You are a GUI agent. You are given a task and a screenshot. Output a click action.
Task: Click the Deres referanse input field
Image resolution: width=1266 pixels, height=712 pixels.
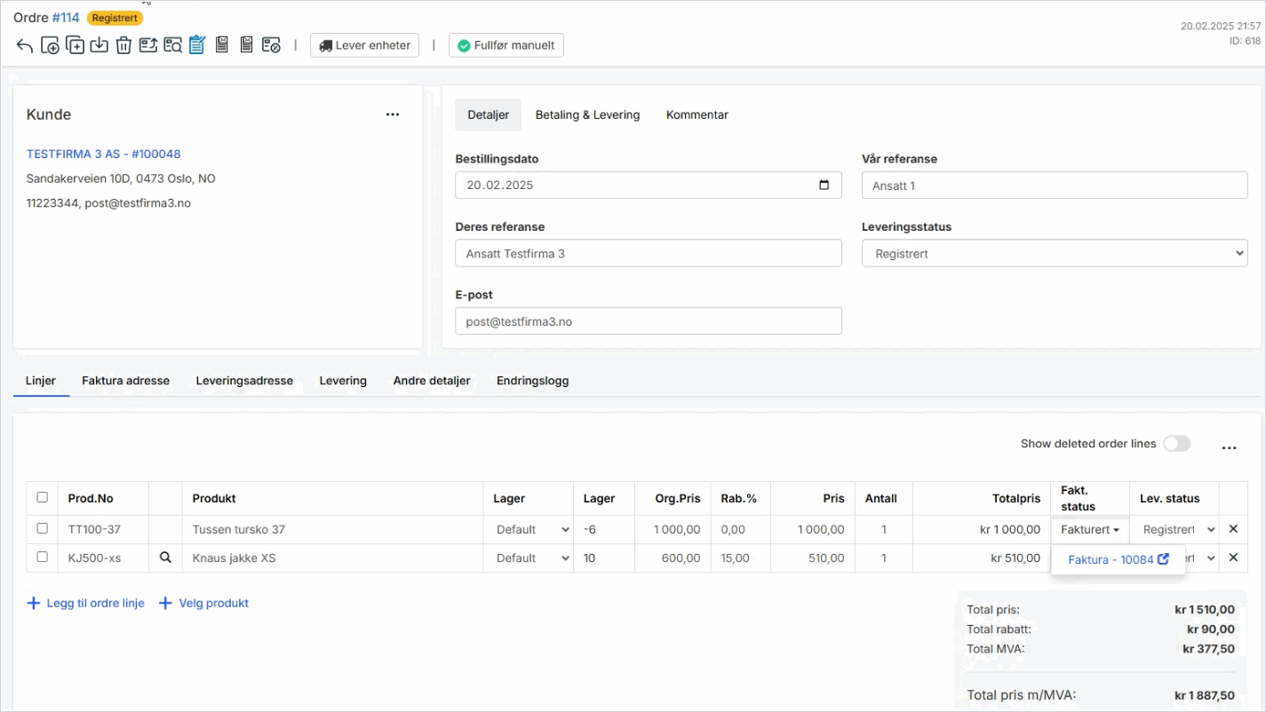tap(648, 254)
